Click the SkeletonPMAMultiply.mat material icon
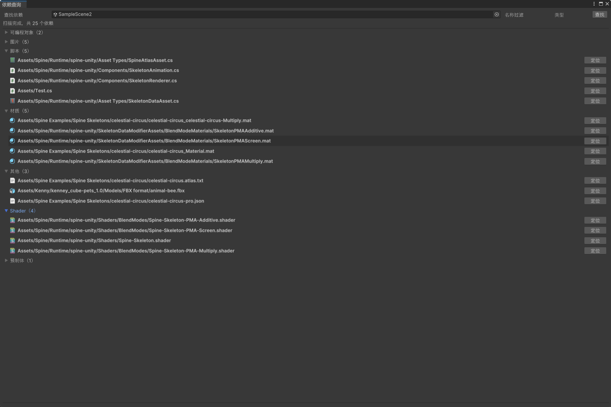This screenshot has width=611, height=407. click(x=13, y=161)
